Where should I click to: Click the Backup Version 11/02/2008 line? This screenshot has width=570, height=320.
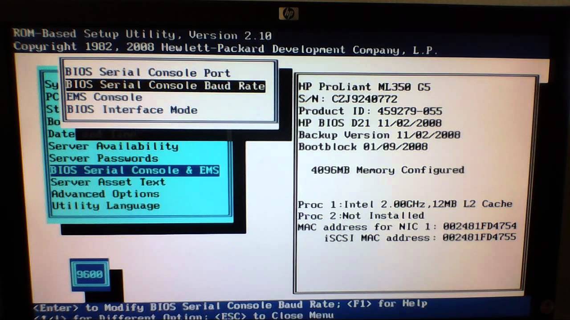point(379,135)
